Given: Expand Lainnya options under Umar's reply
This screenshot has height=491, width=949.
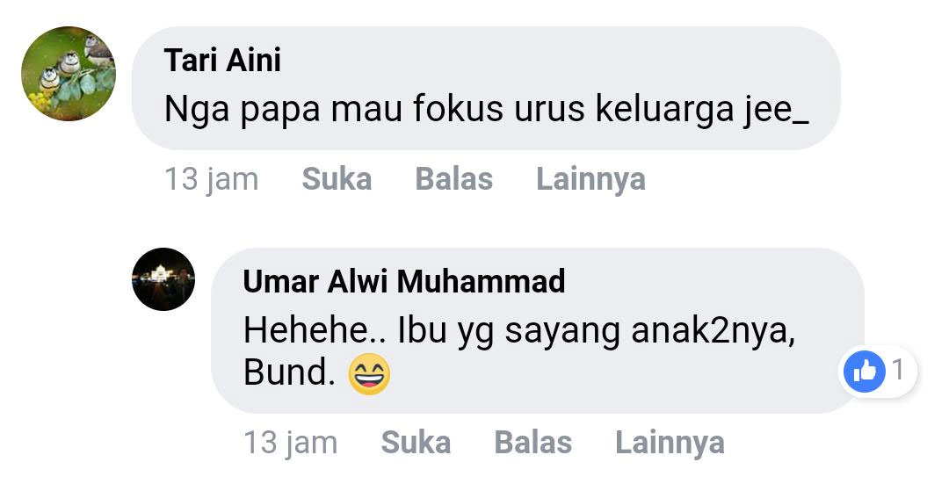Looking at the screenshot, I should tap(670, 444).
